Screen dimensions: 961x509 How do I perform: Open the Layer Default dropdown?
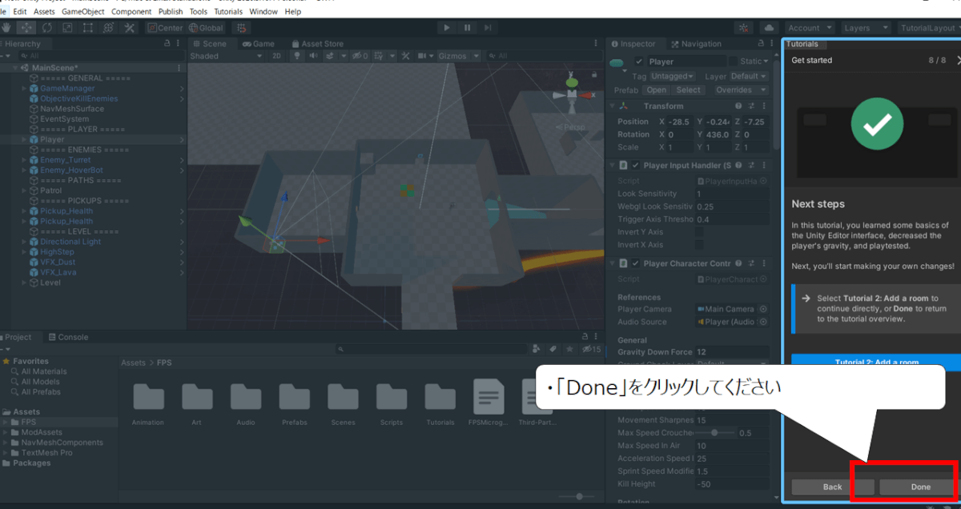click(x=748, y=76)
